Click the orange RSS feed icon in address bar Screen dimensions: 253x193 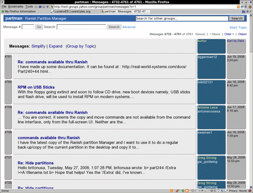pos(238,6)
